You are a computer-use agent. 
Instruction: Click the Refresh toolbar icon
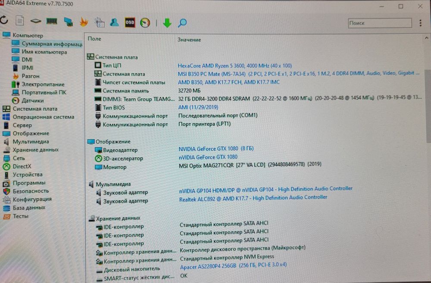(x=4, y=20)
